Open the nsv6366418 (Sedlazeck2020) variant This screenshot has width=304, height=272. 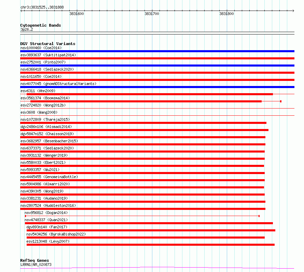pos(47,69)
